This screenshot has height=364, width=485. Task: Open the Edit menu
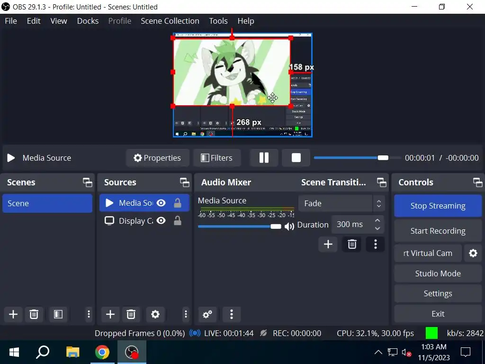pyautogui.click(x=34, y=21)
